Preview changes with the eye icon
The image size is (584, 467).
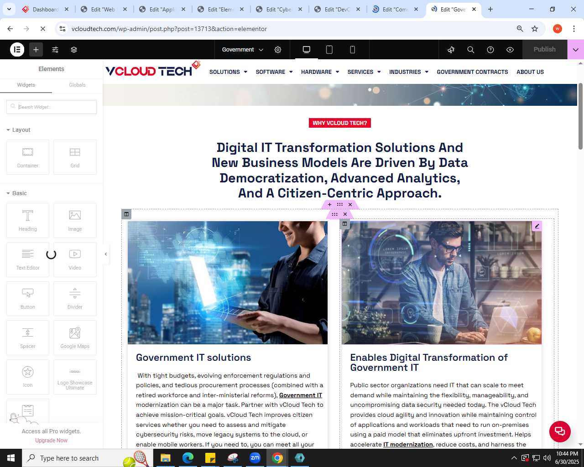pyautogui.click(x=510, y=50)
